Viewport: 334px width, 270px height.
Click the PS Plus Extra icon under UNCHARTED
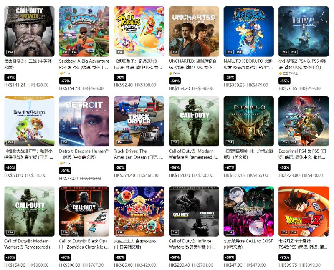[171, 73]
